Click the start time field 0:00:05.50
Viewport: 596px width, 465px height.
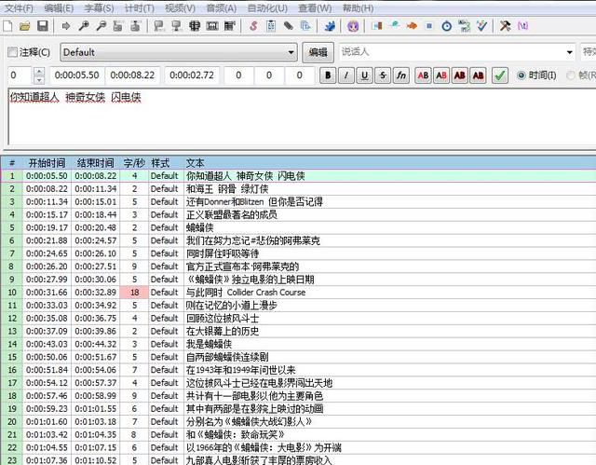pos(76,75)
